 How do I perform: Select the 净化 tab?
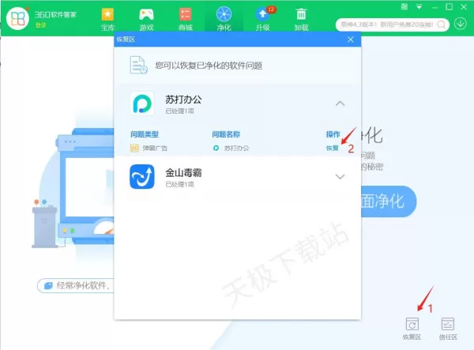224,19
